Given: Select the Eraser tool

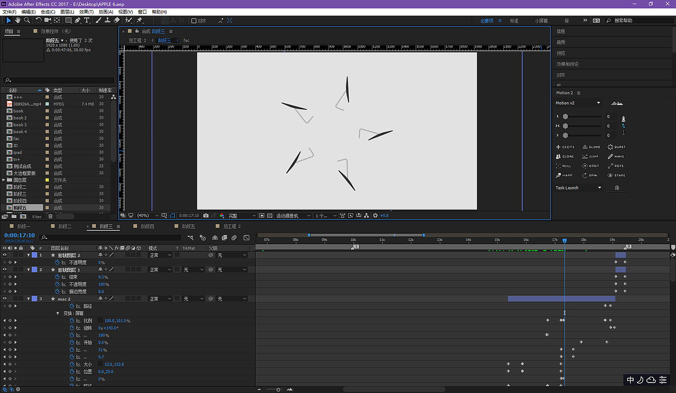Looking at the screenshot, I should click(117, 21).
